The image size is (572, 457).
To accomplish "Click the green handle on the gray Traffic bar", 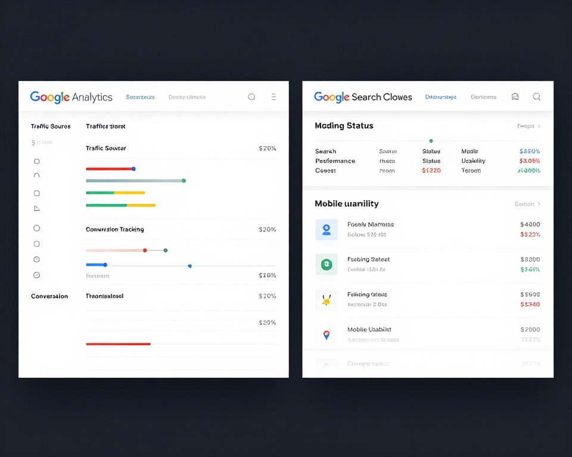I will pos(184,181).
